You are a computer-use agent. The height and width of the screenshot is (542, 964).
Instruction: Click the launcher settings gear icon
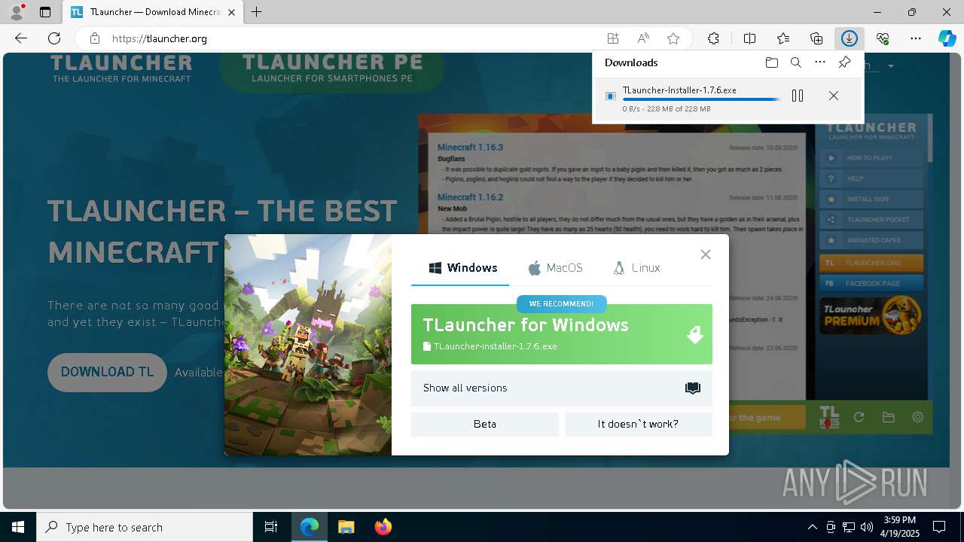[x=917, y=417]
